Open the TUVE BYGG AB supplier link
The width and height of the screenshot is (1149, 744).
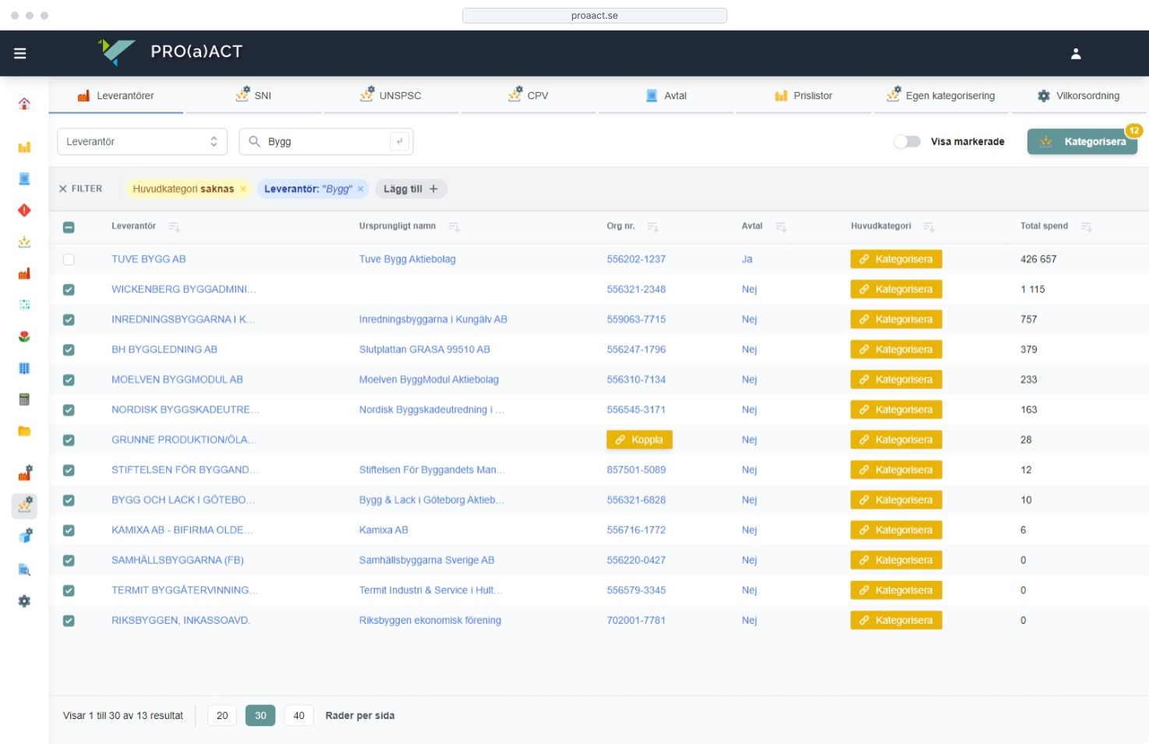(148, 259)
